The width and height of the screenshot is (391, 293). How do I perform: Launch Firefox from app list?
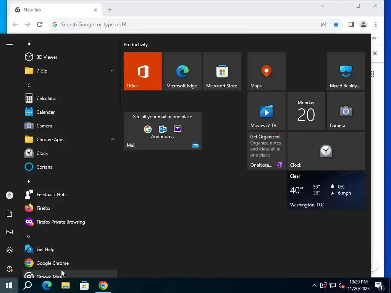[70, 208]
